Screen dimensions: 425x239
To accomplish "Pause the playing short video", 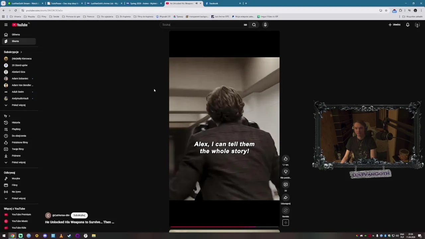I will pyautogui.click(x=224, y=128).
